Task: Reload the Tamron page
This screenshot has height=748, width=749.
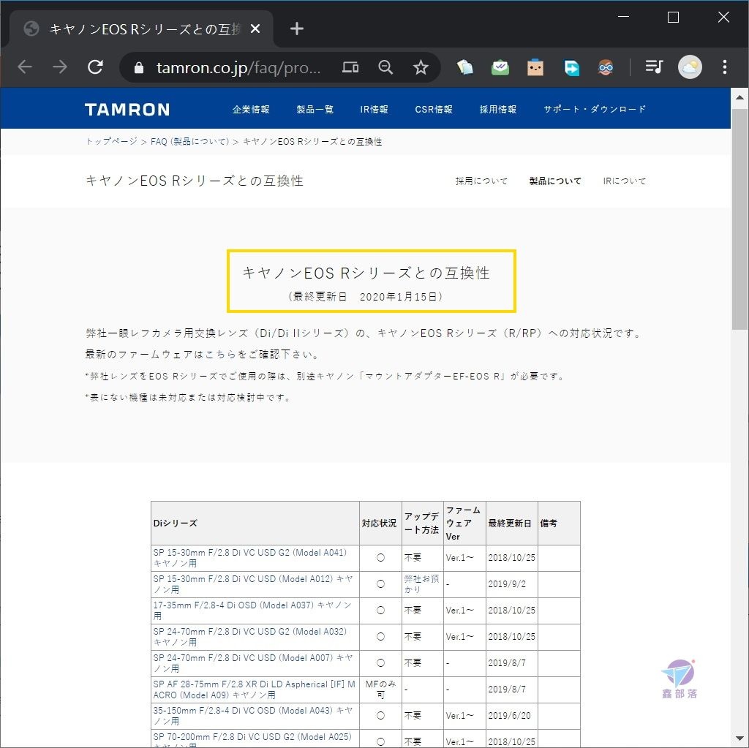Action: [x=96, y=67]
